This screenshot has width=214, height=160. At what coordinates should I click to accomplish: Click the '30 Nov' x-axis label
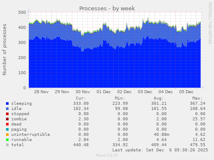(83, 92)
